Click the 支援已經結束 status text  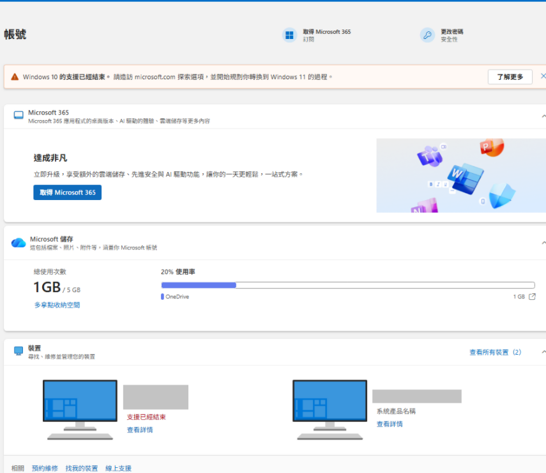pos(146,417)
